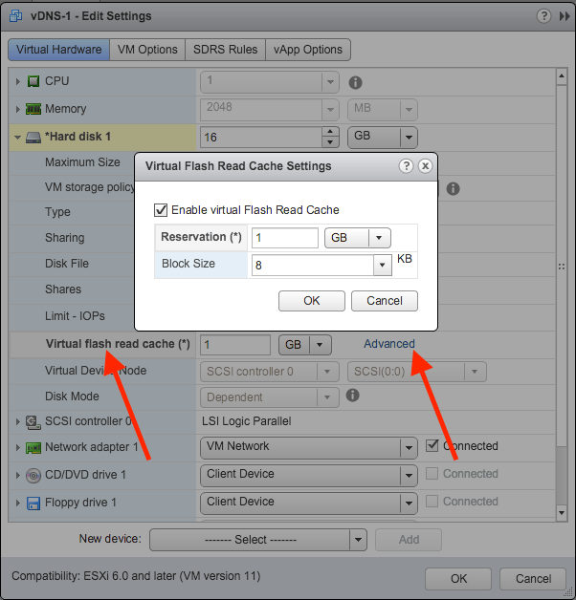Switch to the vApp Options tab
This screenshot has width=576, height=600.
(x=308, y=50)
